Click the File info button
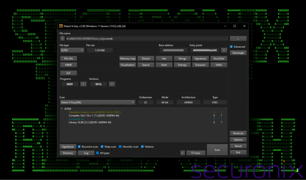 (x=69, y=59)
